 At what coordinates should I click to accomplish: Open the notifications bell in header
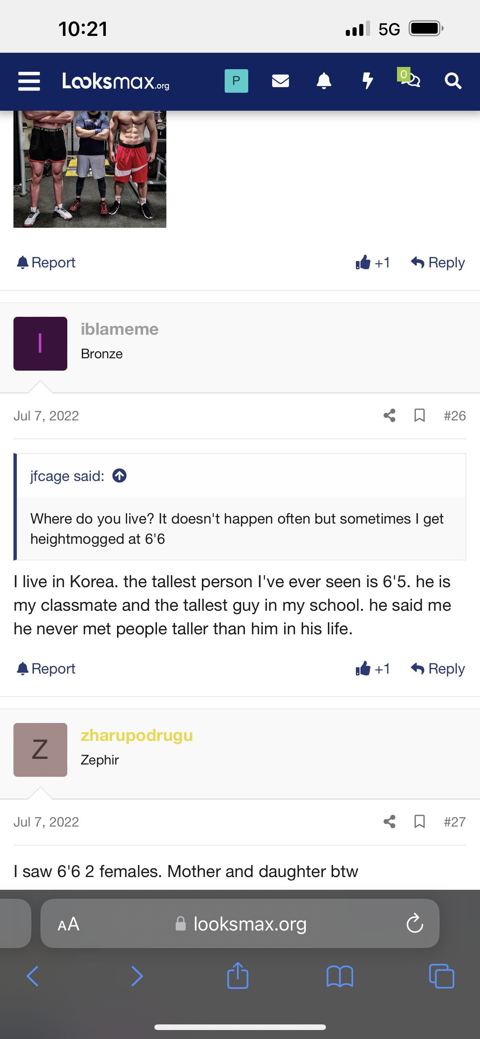[324, 81]
